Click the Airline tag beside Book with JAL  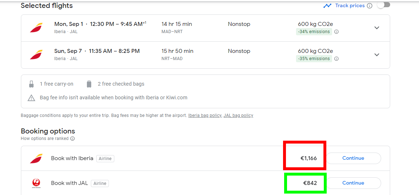coord(100,183)
